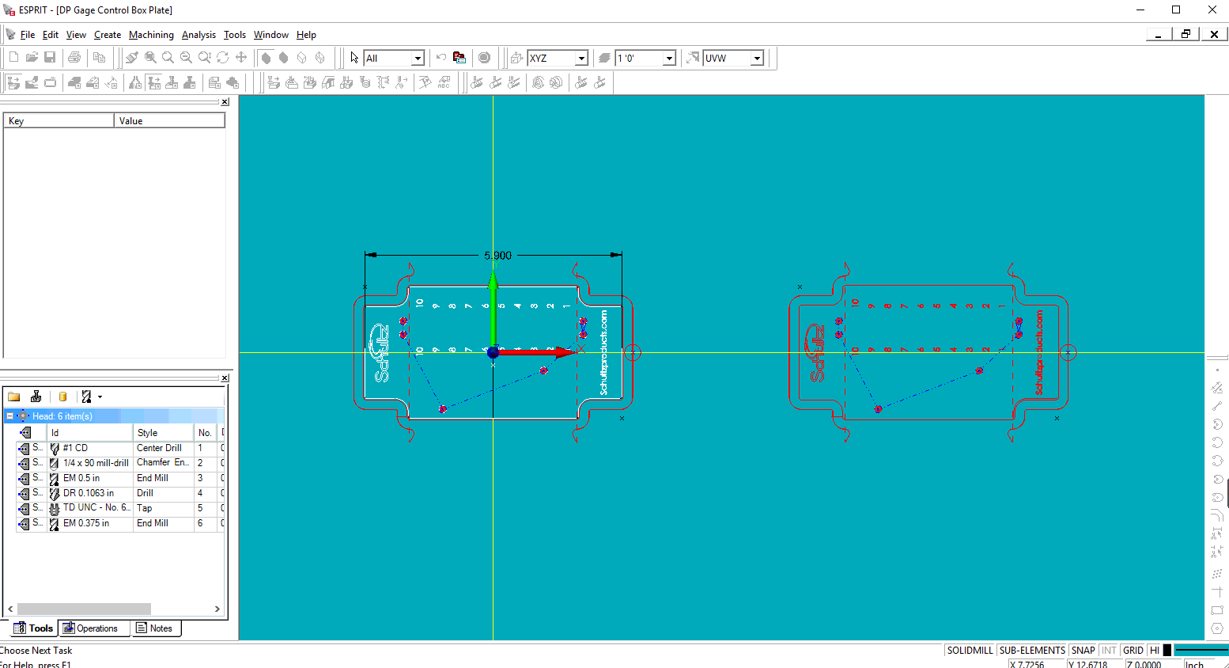
Task: Click the brush redraw icon
Action: pos(132,57)
